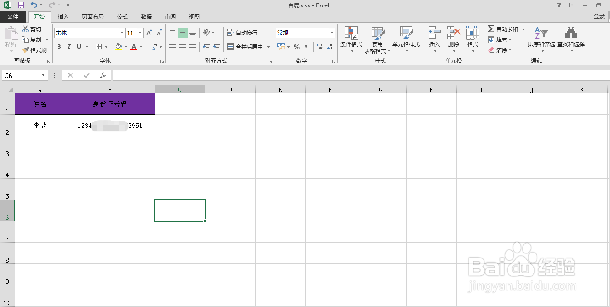Apply the yellow fill color bucket
Screen dimensions: 610x307
pyautogui.click(x=118, y=47)
